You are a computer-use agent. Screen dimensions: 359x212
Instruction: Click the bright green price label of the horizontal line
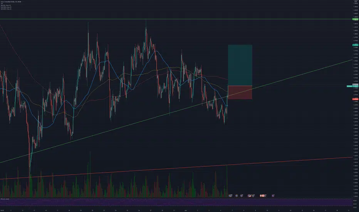pos(355,19)
